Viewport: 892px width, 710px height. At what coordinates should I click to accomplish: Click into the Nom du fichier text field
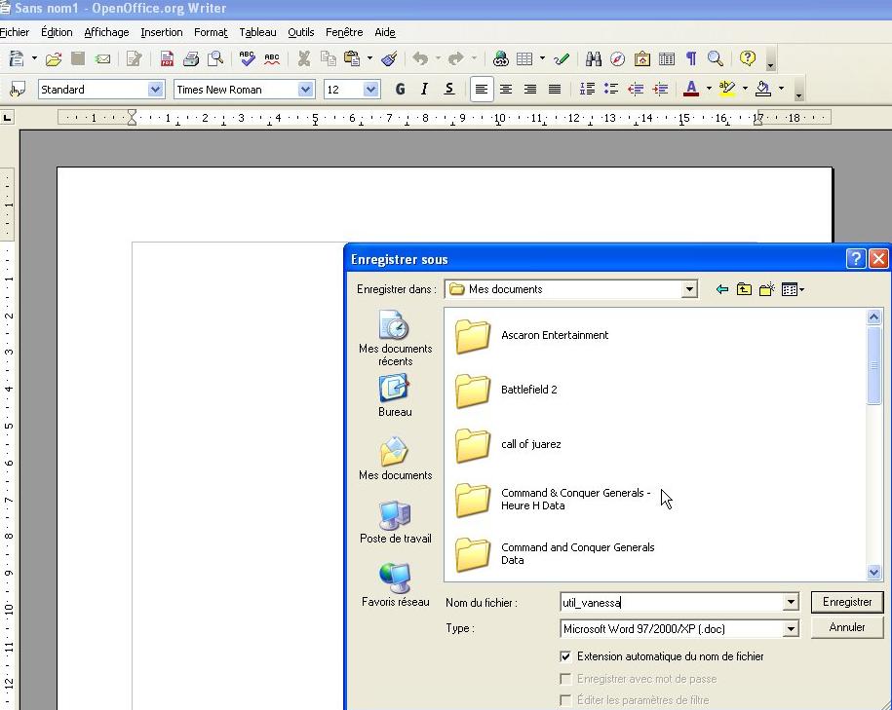click(672, 603)
